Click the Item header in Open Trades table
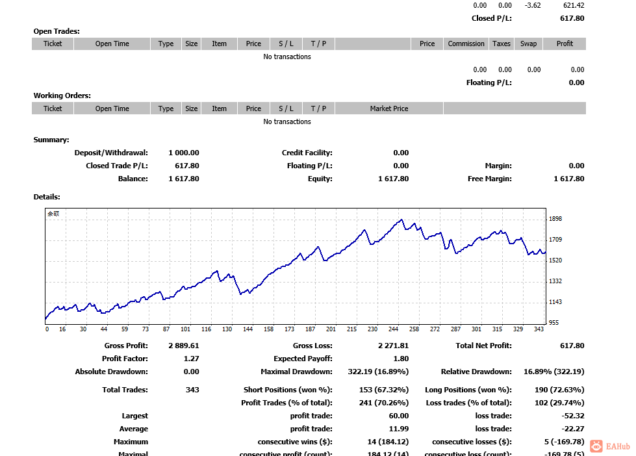This screenshot has height=456, width=636. click(220, 44)
